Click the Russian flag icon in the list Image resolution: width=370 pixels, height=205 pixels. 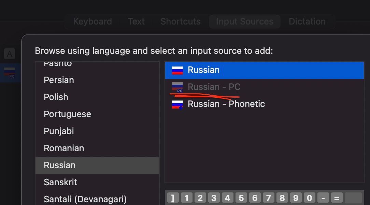coord(177,70)
